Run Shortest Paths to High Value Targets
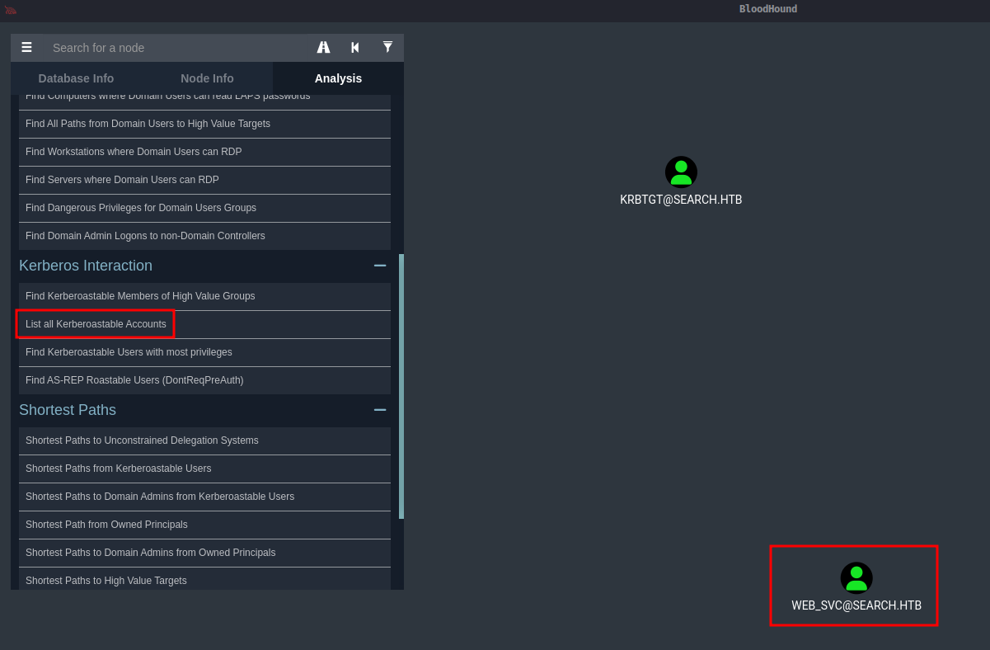This screenshot has height=650, width=990. coord(204,579)
